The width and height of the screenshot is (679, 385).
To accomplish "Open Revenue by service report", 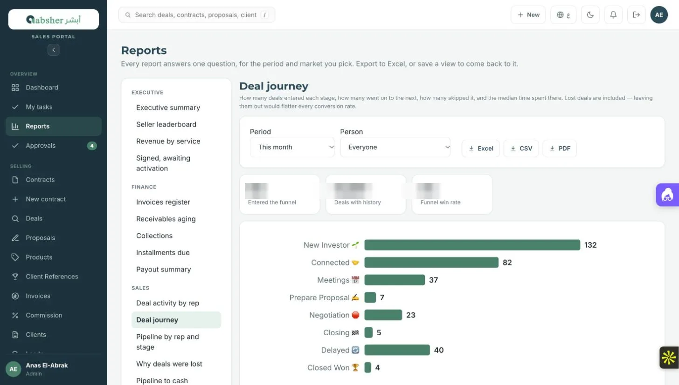I will point(176,141).
